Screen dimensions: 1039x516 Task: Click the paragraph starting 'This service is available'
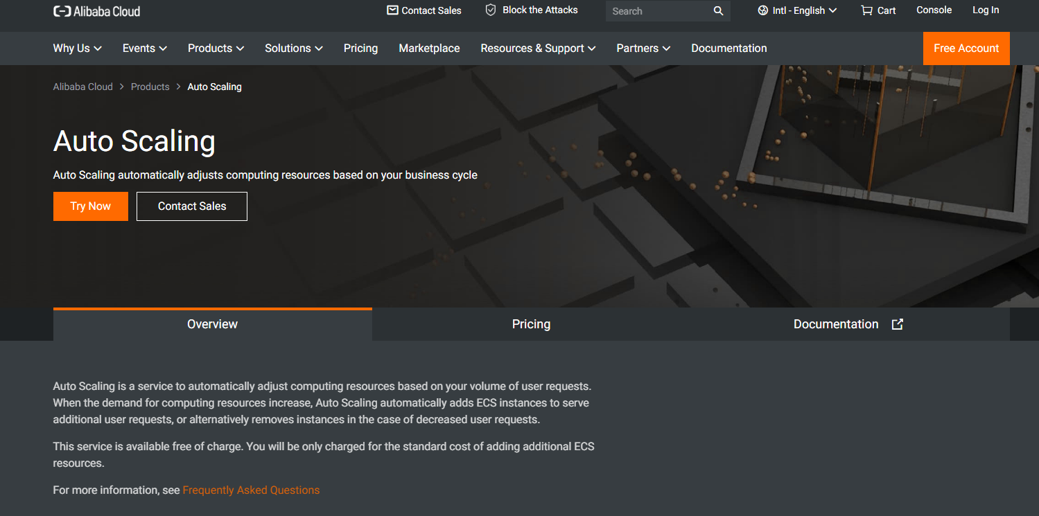[324, 455]
